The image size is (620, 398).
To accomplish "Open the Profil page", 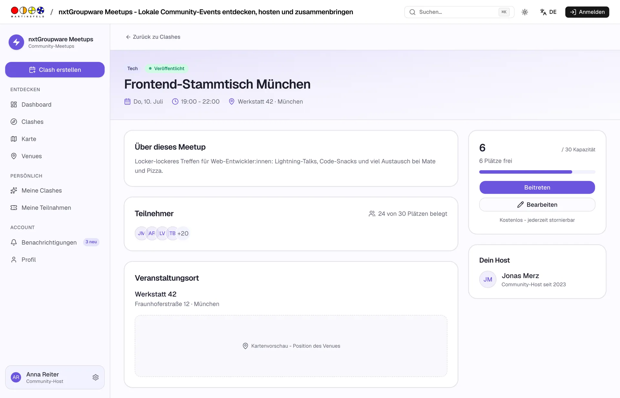I will [x=55, y=259].
